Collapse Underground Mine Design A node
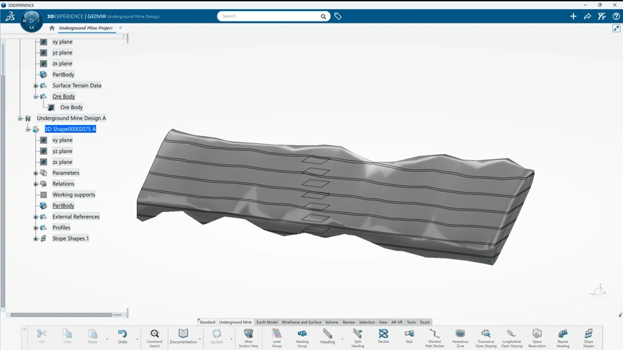 click(20, 118)
